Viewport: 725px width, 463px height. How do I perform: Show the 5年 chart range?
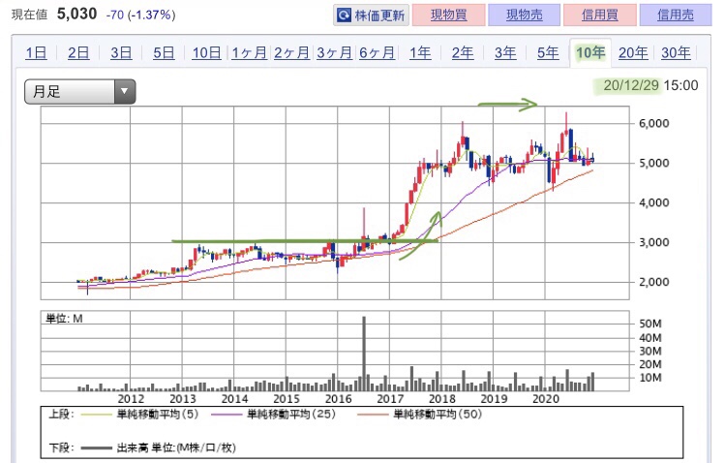click(x=547, y=53)
